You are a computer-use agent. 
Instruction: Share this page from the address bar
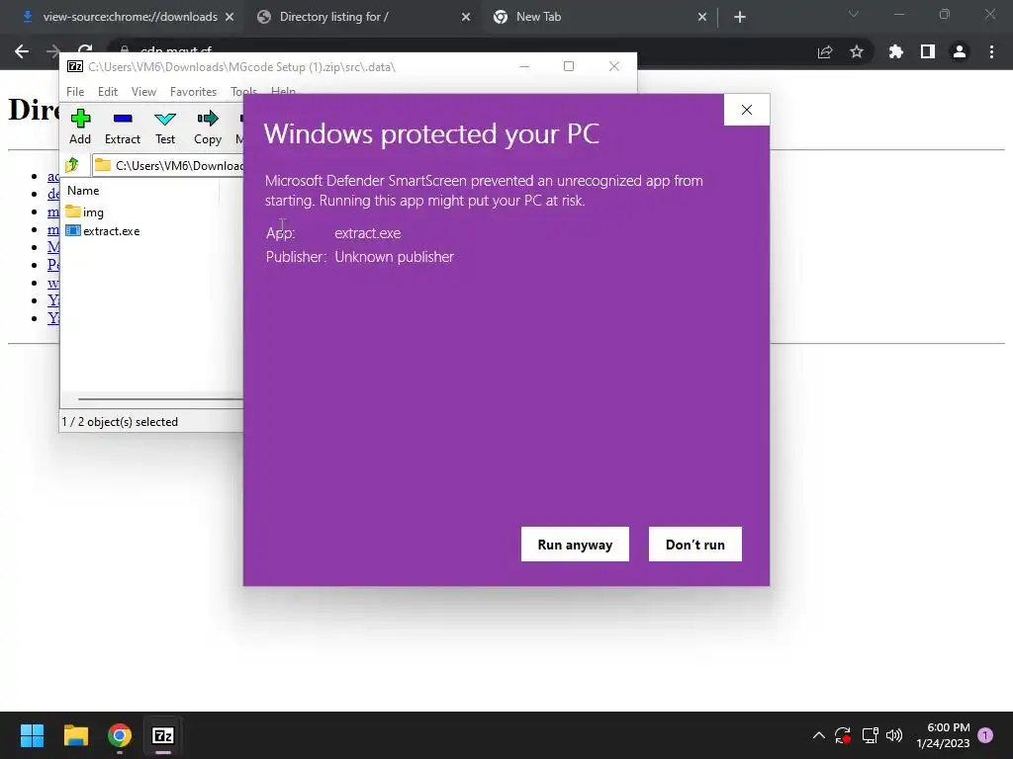(x=825, y=51)
